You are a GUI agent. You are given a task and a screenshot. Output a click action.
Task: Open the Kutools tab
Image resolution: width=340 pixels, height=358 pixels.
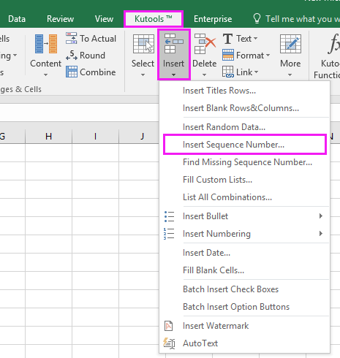tap(154, 19)
